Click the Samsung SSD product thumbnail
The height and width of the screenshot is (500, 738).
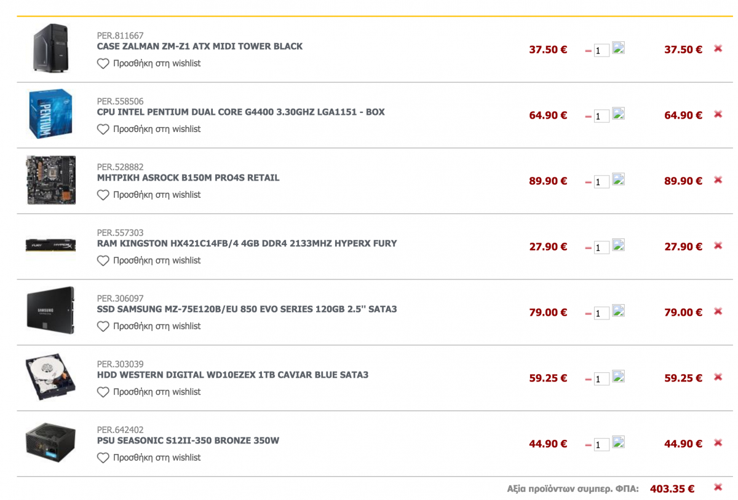(50, 310)
